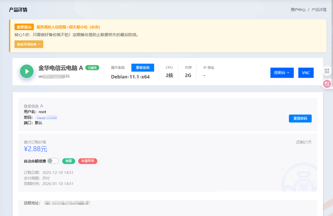
Task: Open the floating grid-plus widget icon
Action: pos(327,71)
